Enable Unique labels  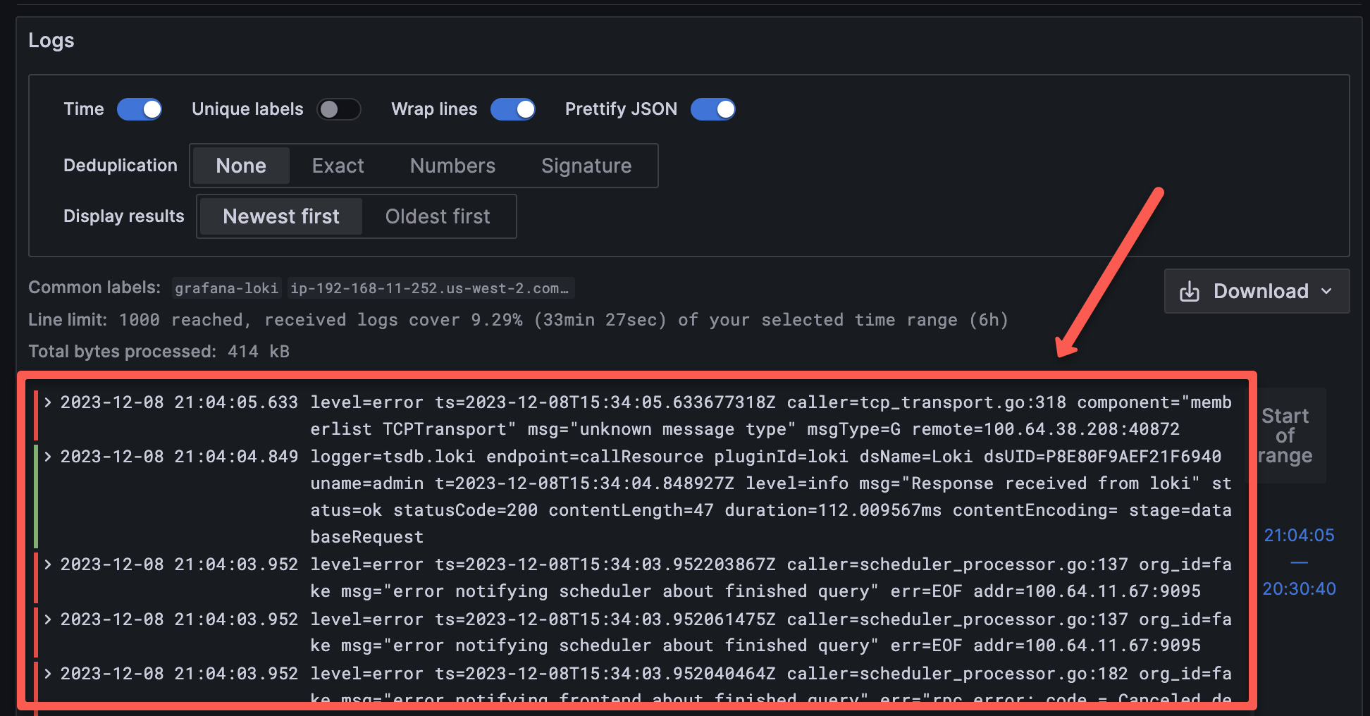[339, 109]
